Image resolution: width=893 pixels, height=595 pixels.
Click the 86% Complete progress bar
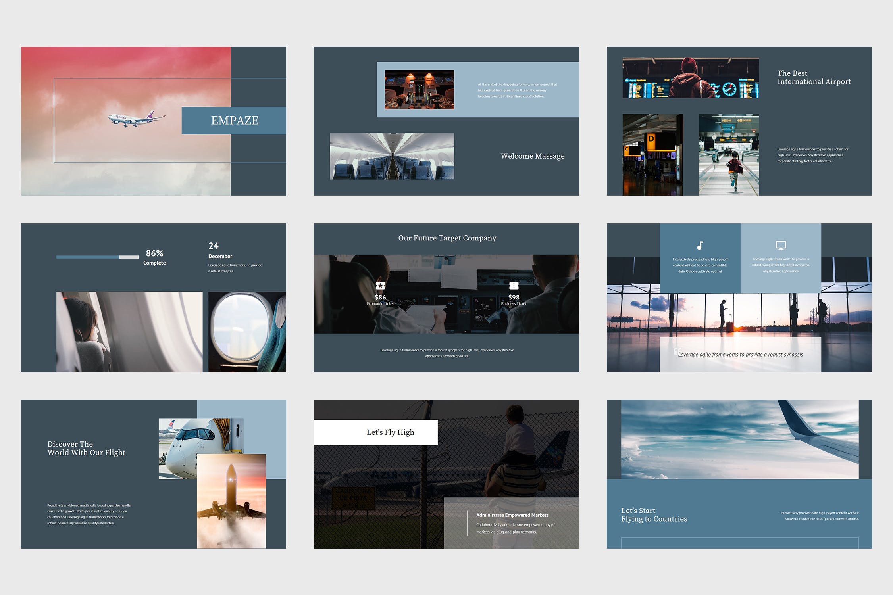97,257
